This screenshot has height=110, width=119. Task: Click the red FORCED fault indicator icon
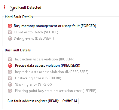click(x=10, y=26)
